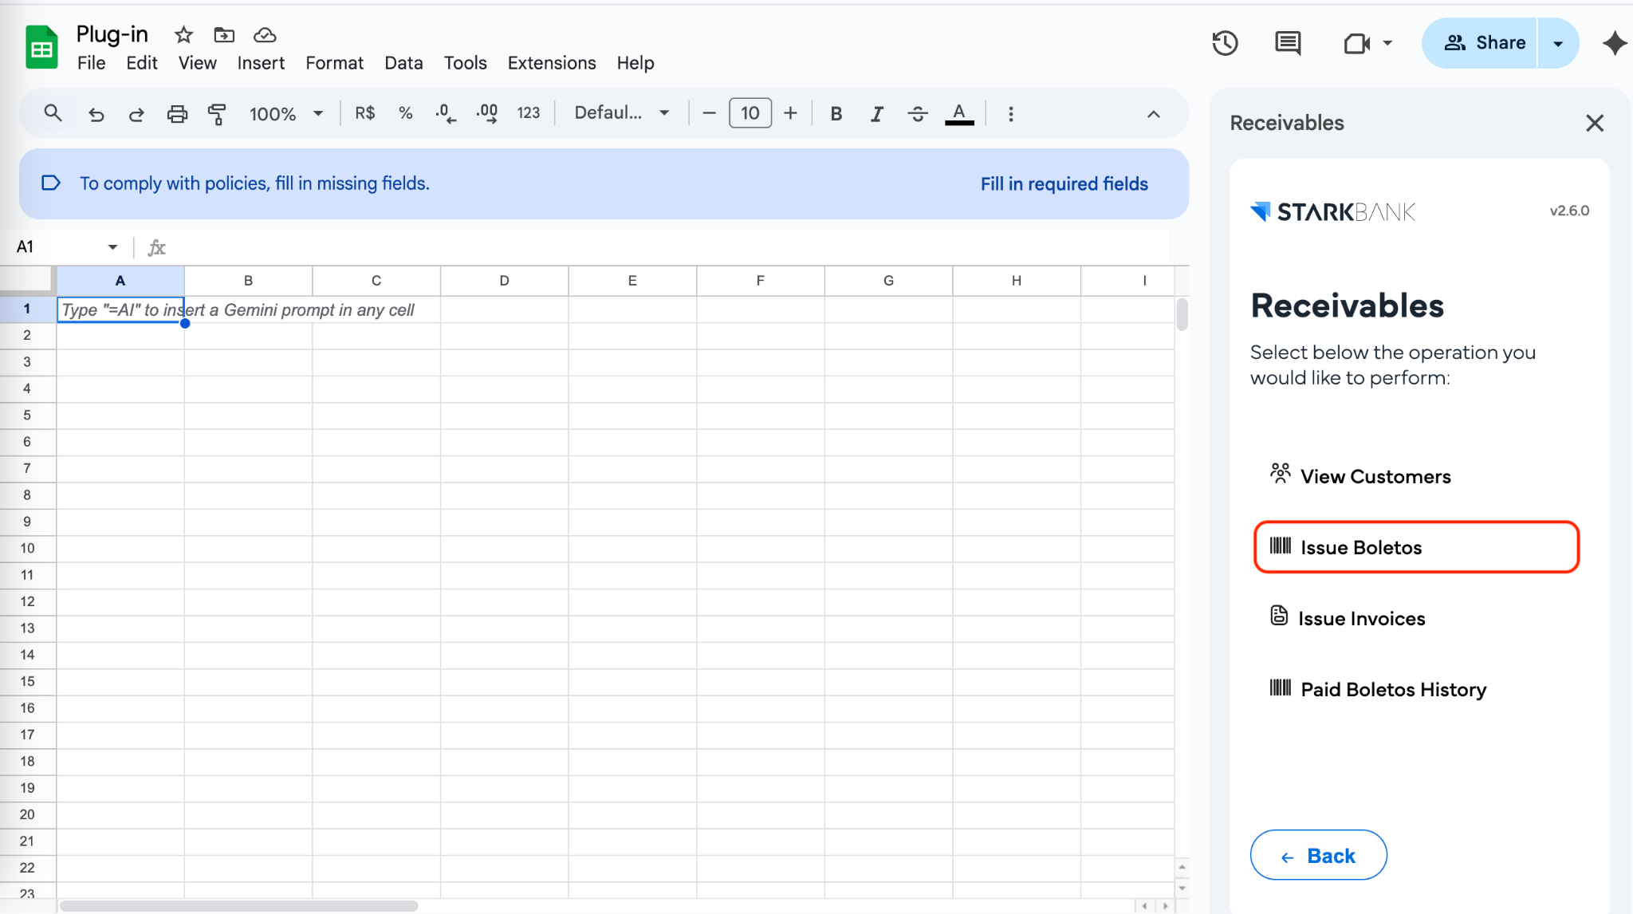Open version history clock icon

[x=1225, y=43]
